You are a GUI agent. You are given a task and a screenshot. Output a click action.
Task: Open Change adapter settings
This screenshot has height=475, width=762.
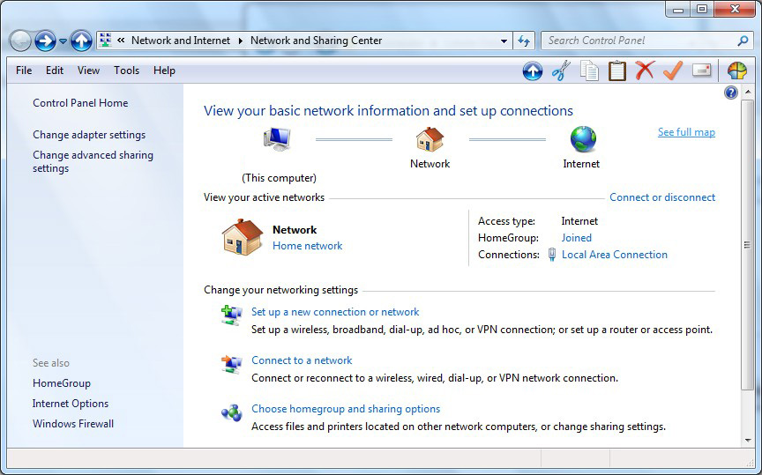(89, 135)
